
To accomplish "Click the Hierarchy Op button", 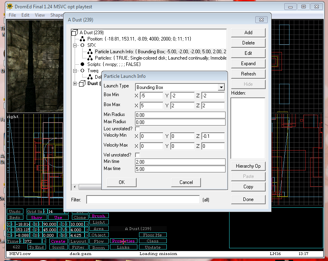I will click(x=248, y=166).
